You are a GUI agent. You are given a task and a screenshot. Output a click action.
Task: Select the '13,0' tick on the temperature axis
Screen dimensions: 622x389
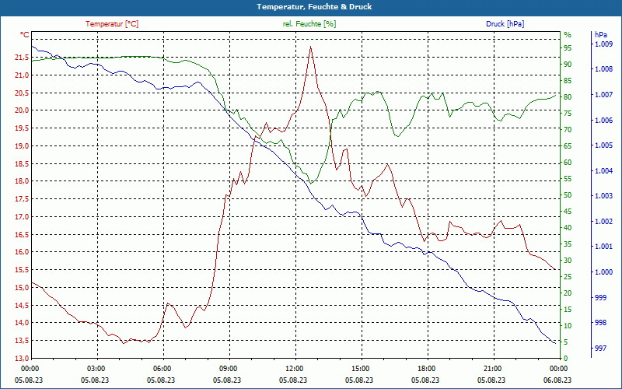tap(22, 358)
